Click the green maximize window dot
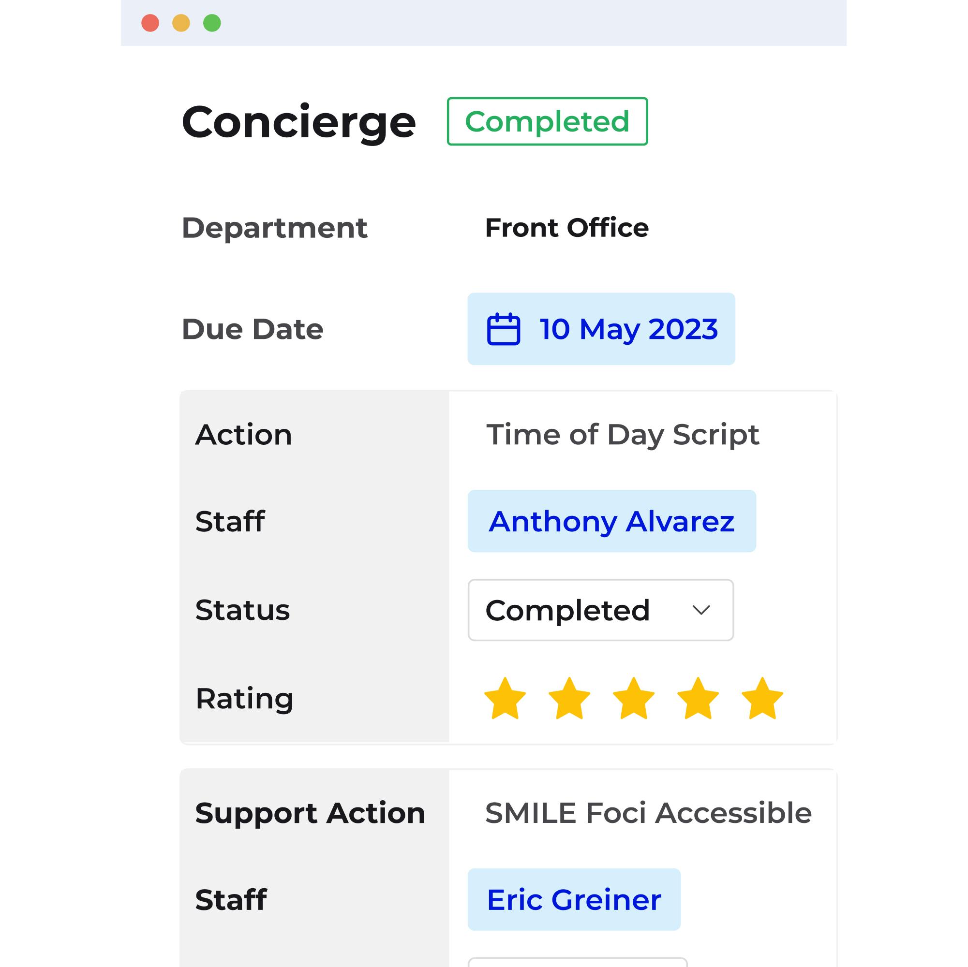The height and width of the screenshot is (967, 968). [x=212, y=23]
